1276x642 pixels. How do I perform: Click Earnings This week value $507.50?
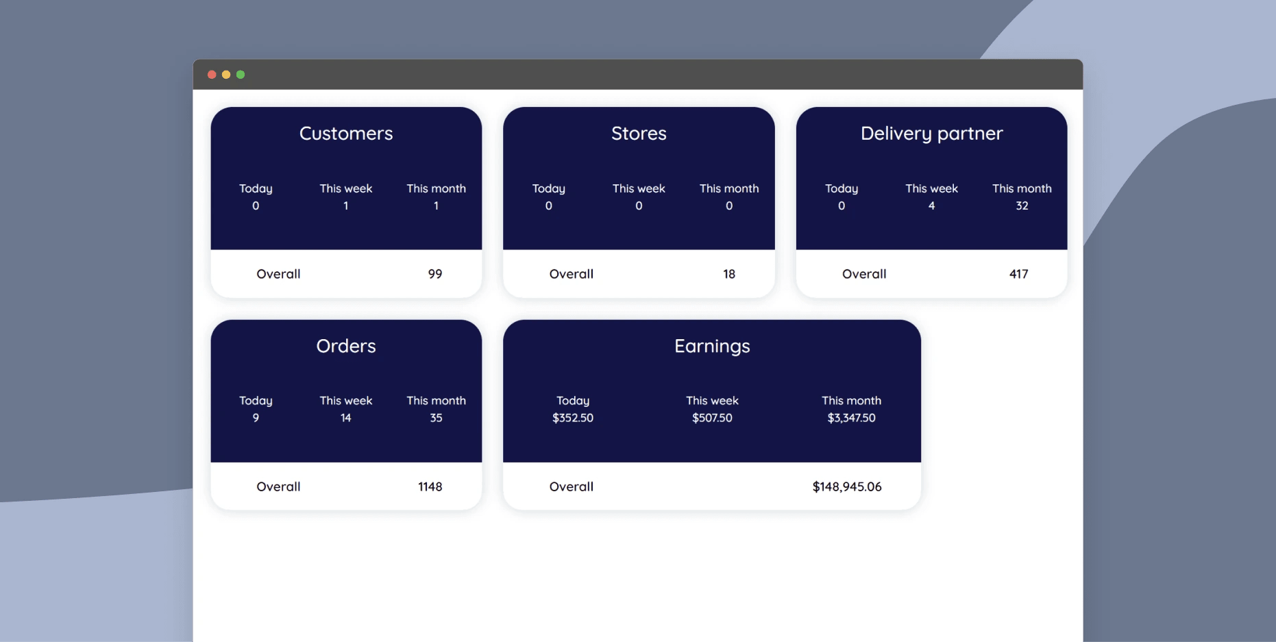[x=712, y=418]
